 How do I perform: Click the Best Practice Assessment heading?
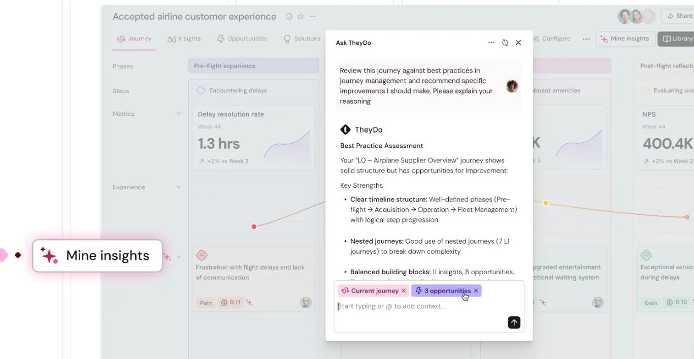[x=382, y=146]
